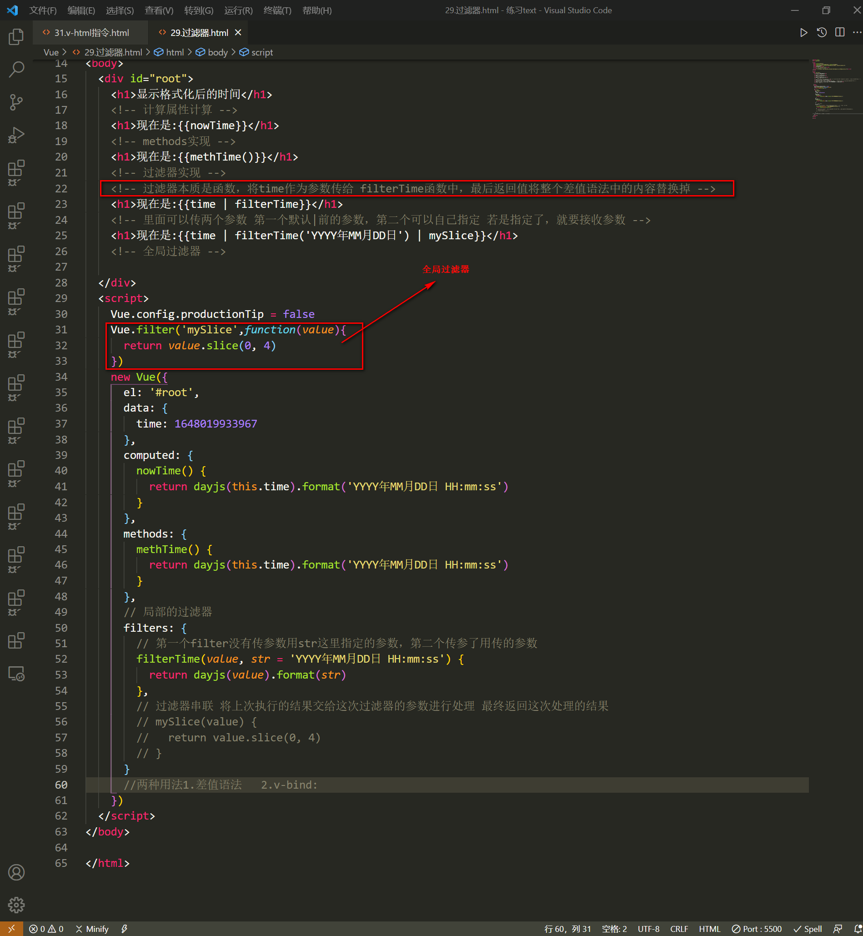The width and height of the screenshot is (863, 936).
Task: Open the 查看(V) menu
Action: (159, 10)
